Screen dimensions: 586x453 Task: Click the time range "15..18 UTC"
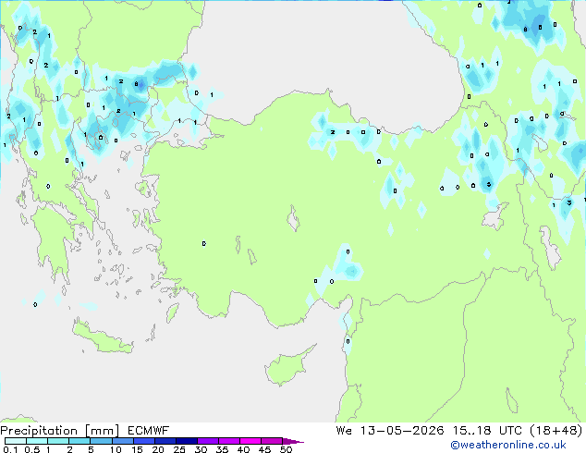(487, 431)
